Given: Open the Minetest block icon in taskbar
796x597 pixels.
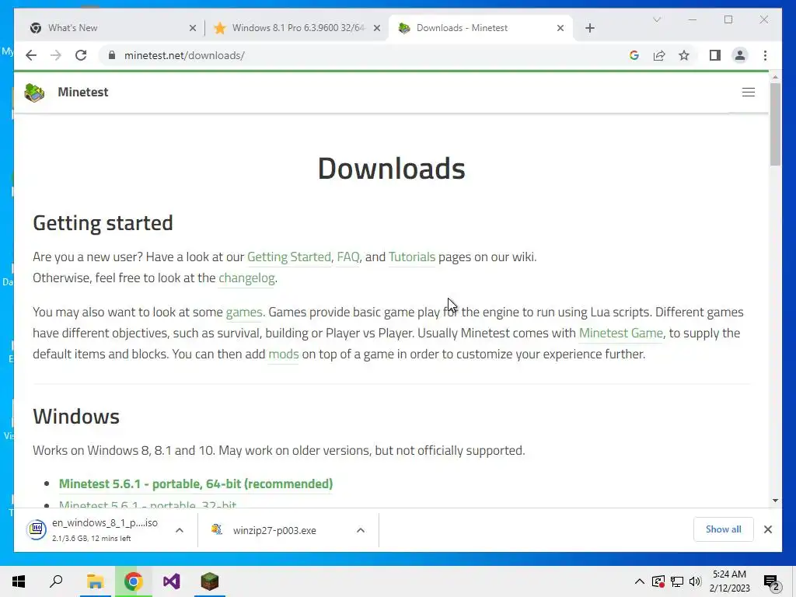Looking at the screenshot, I should [x=210, y=581].
